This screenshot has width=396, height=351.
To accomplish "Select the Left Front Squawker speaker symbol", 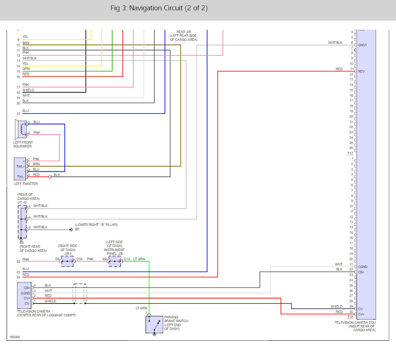I will point(21,129).
